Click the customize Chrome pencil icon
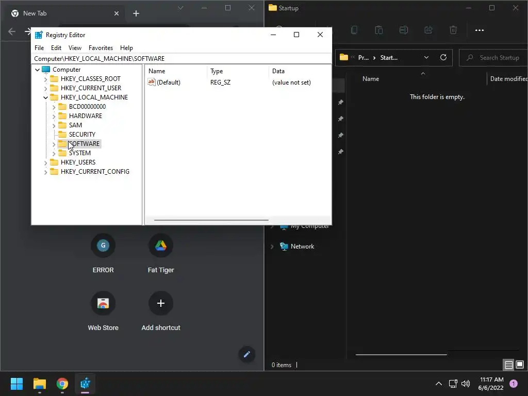This screenshot has height=396, width=528. click(247, 354)
